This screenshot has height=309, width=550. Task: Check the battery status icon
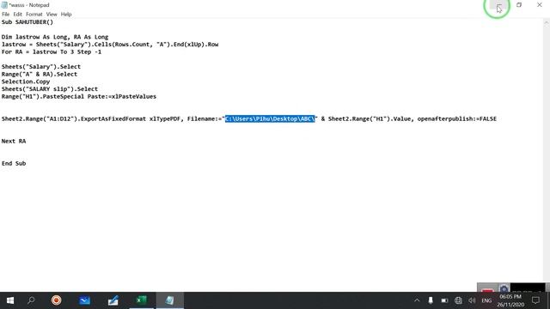click(x=444, y=300)
